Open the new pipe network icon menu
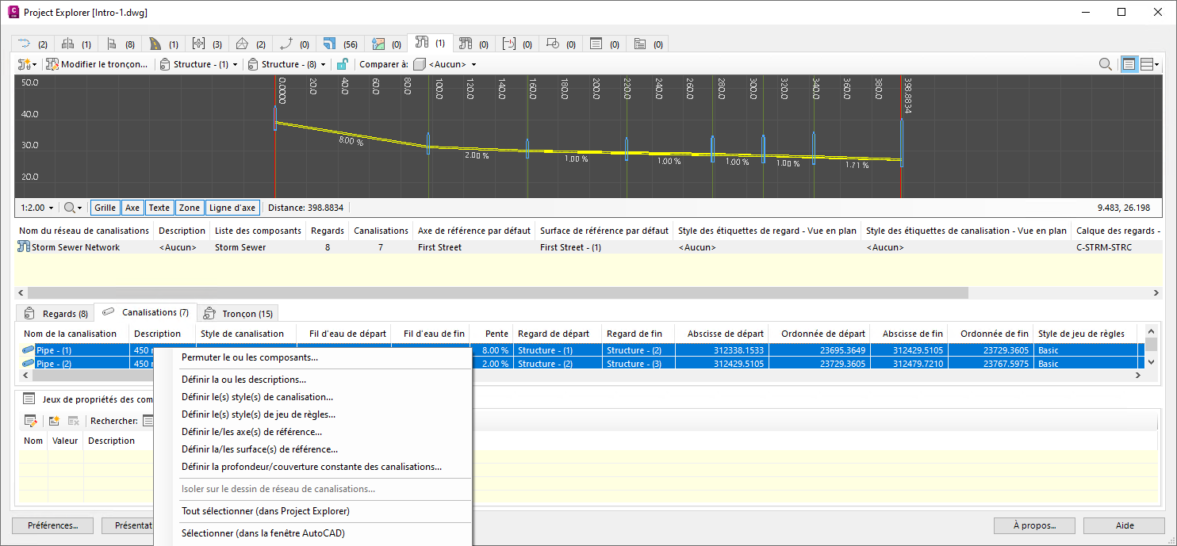This screenshot has height=546, width=1177. (x=27, y=64)
